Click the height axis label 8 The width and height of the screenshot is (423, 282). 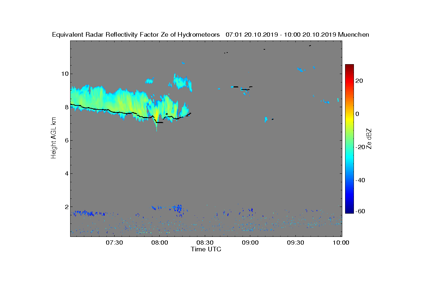tap(66, 107)
